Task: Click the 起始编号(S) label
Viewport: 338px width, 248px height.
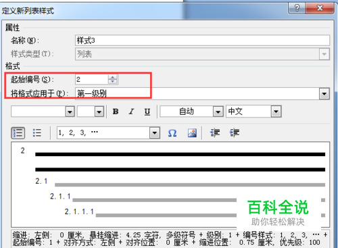Action: click(32, 80)
